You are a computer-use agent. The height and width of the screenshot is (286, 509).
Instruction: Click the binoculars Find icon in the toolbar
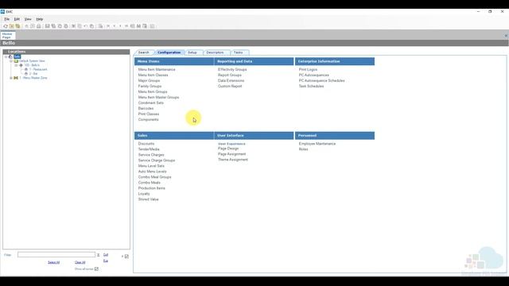(138, 26)
